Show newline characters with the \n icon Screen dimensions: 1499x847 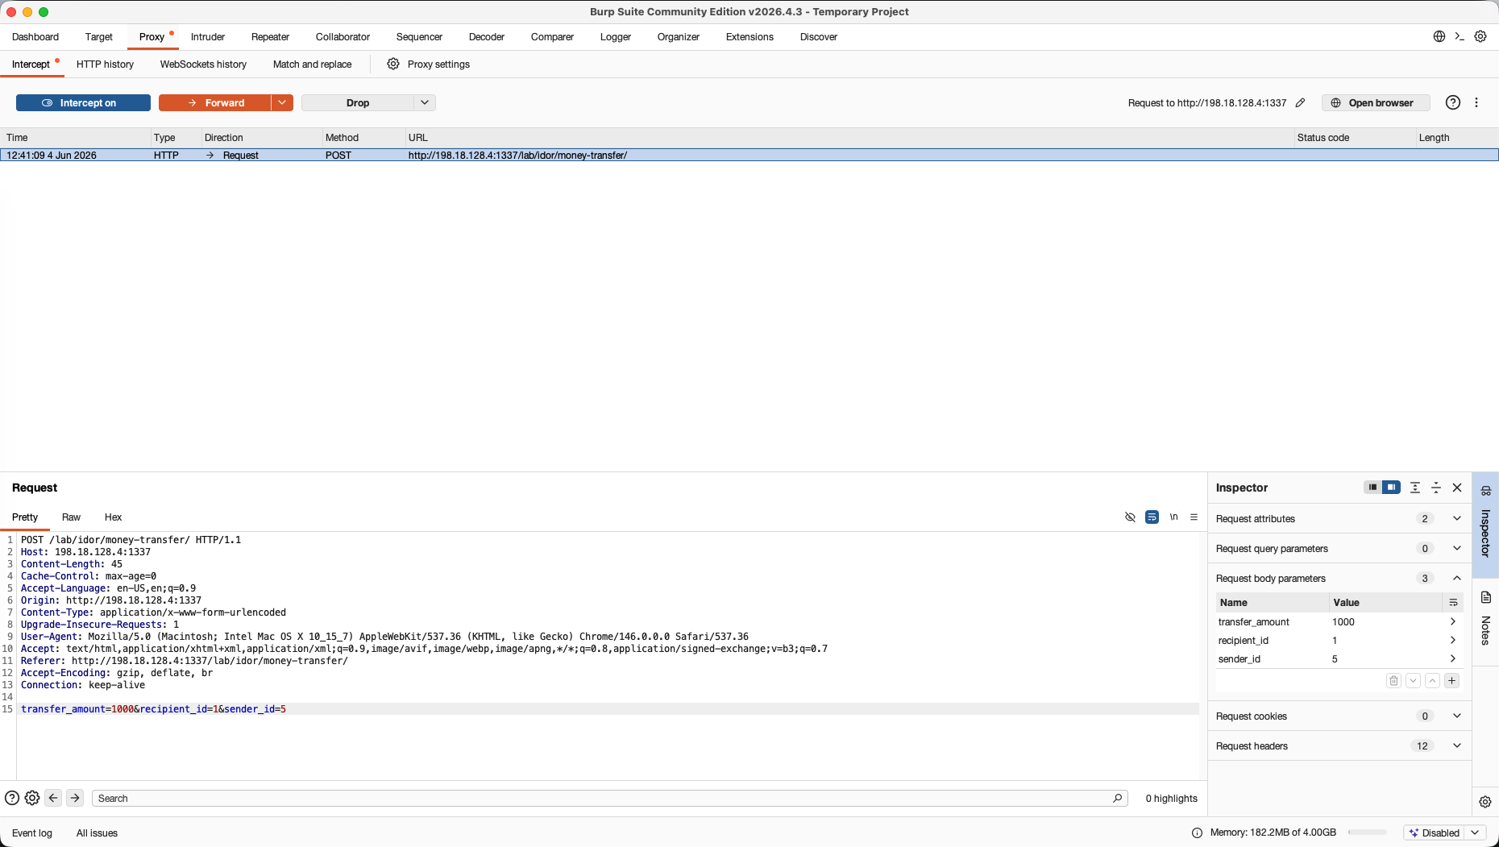point(1173,517)
